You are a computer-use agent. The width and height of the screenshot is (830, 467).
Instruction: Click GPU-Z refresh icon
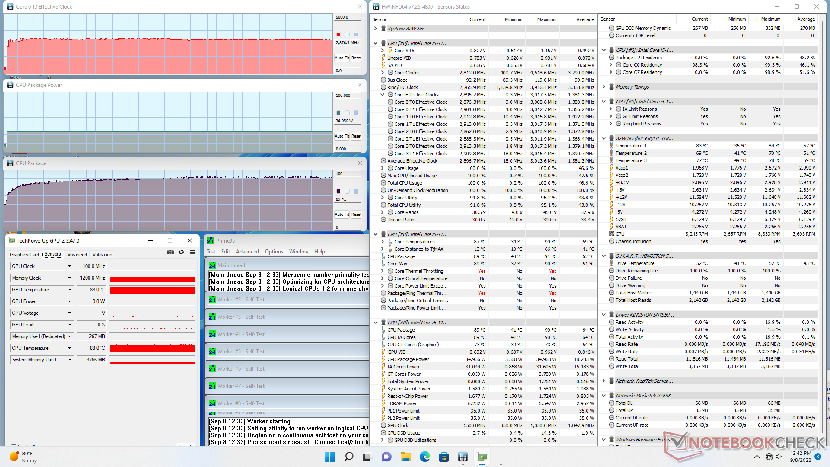(182, 252)
